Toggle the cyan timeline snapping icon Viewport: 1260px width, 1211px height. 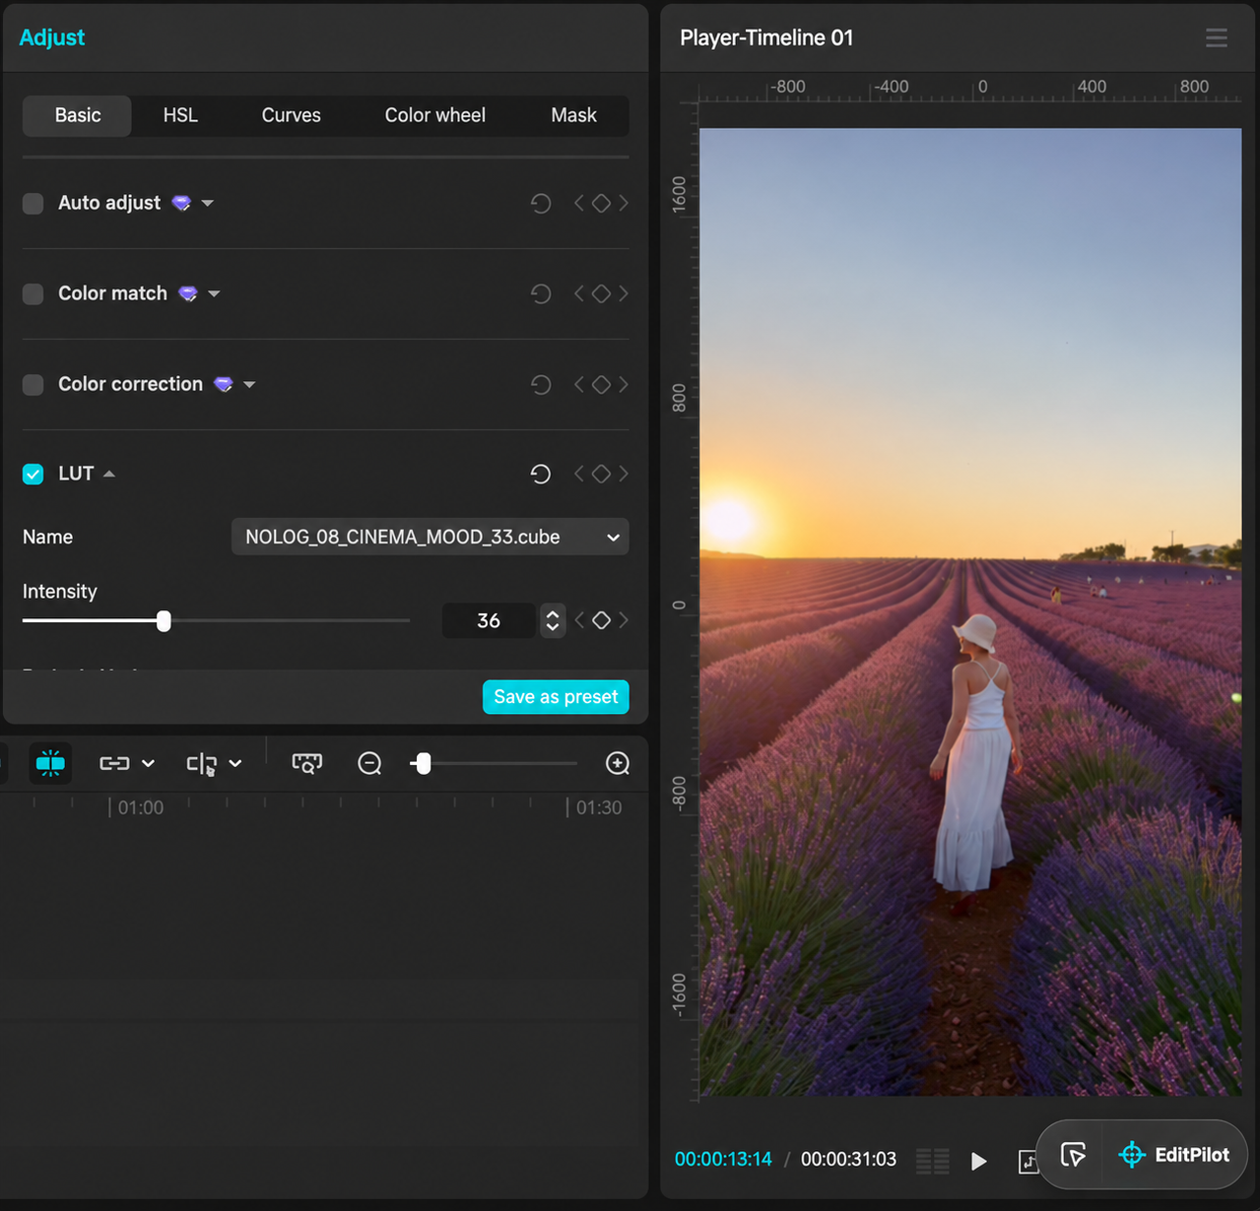coord(50,763)
